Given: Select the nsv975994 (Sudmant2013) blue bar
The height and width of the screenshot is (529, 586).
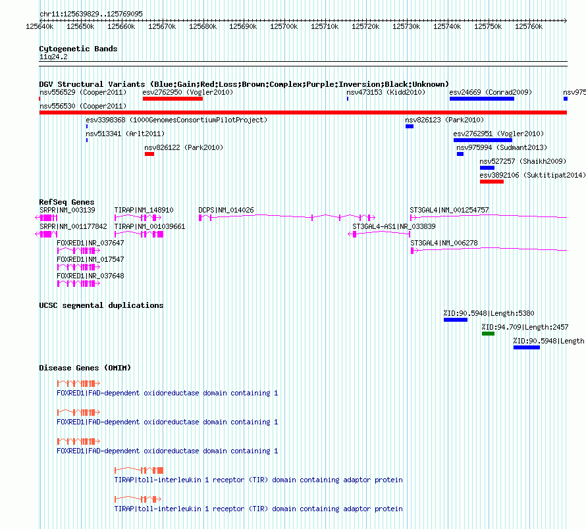Looking at the screenshot, I should (460, 154).
